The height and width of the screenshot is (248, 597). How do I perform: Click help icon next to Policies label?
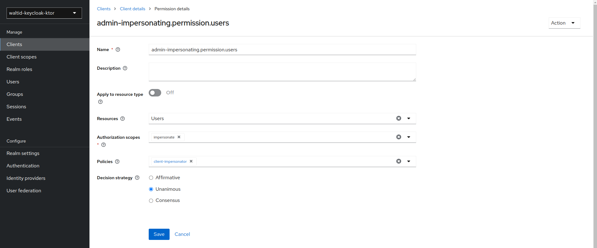click(117, 161)
